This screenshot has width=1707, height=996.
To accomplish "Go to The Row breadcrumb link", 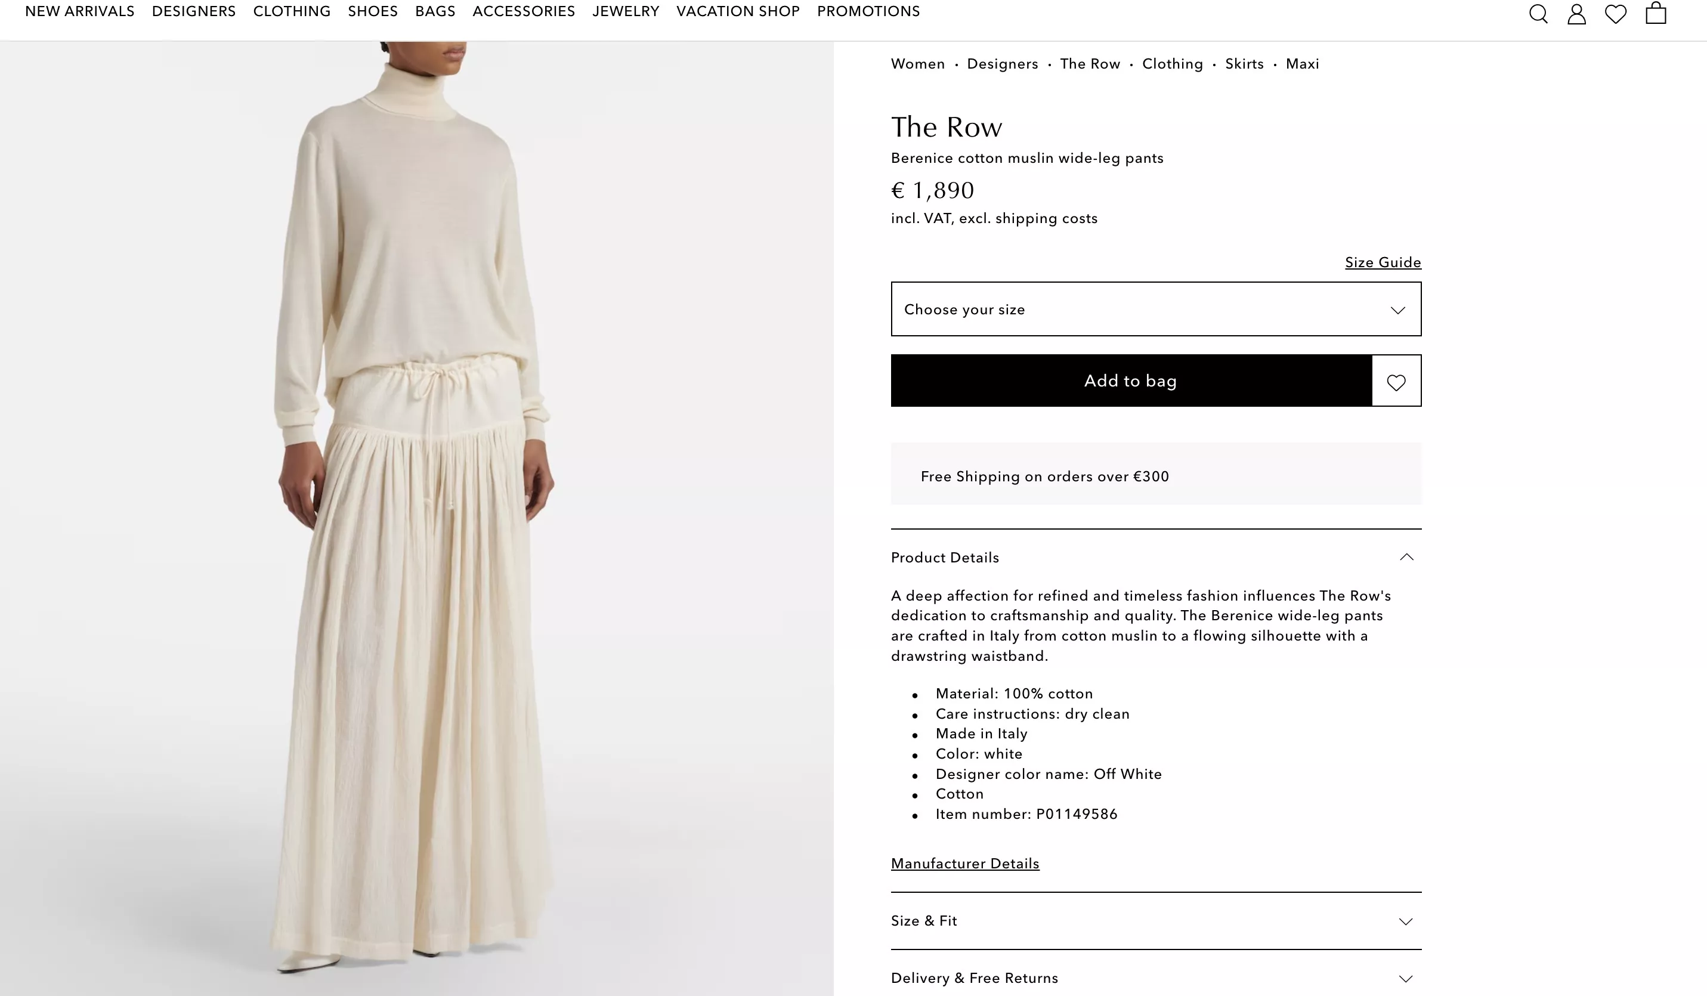I will (1090, 64).
